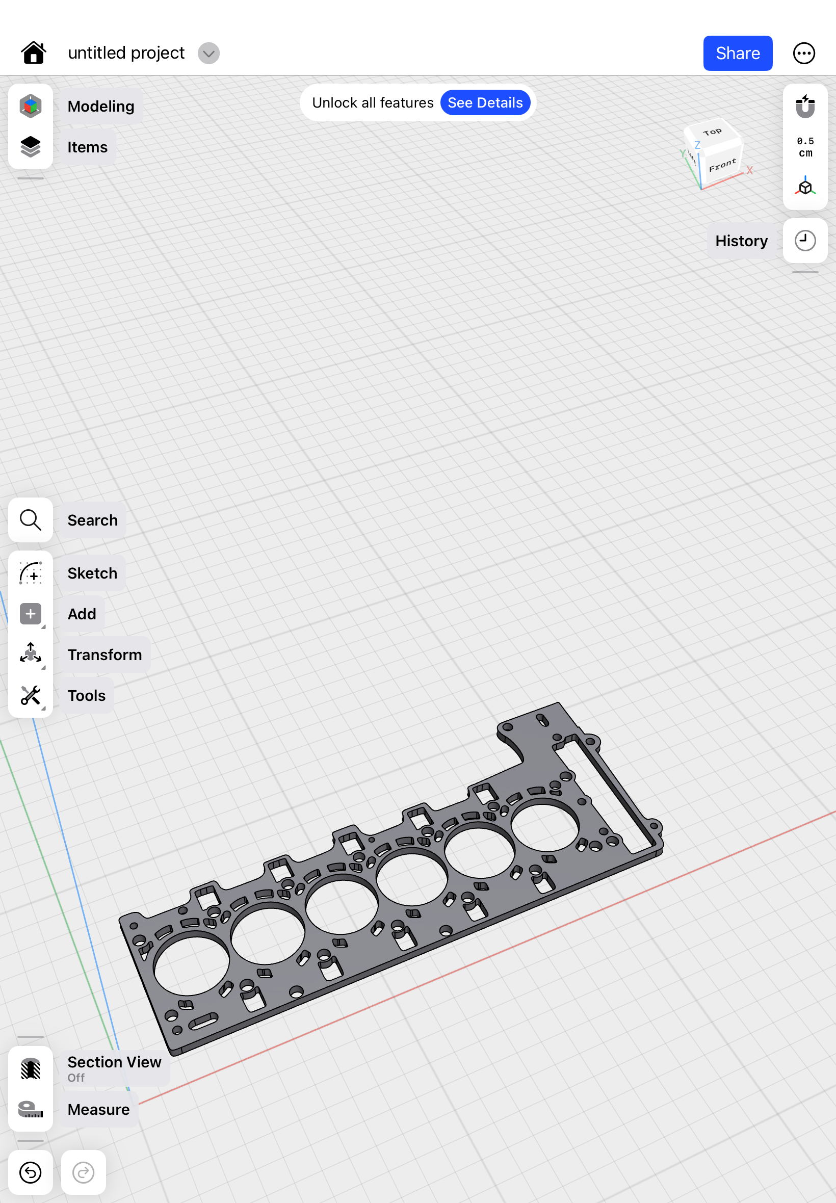This screenshot has height=1203, width=836.
Task: Toggle Section View on
Action: [x=31, y=1068]
